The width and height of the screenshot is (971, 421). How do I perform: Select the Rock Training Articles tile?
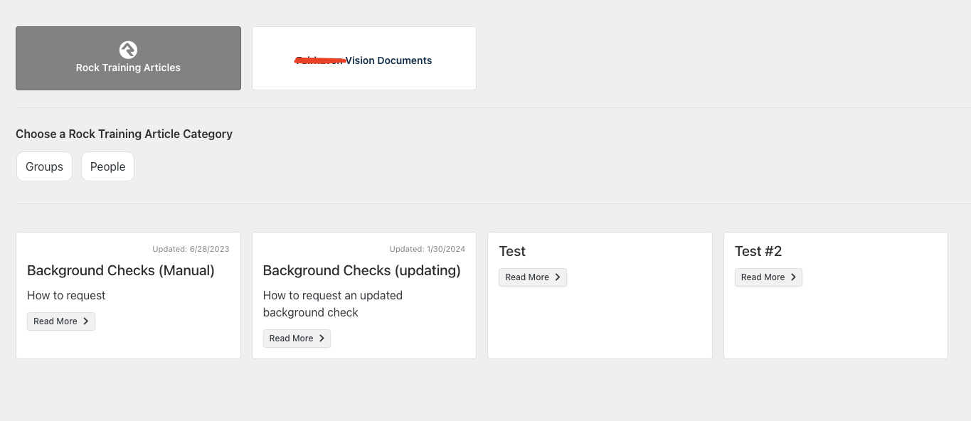click(x=128, y=58)
